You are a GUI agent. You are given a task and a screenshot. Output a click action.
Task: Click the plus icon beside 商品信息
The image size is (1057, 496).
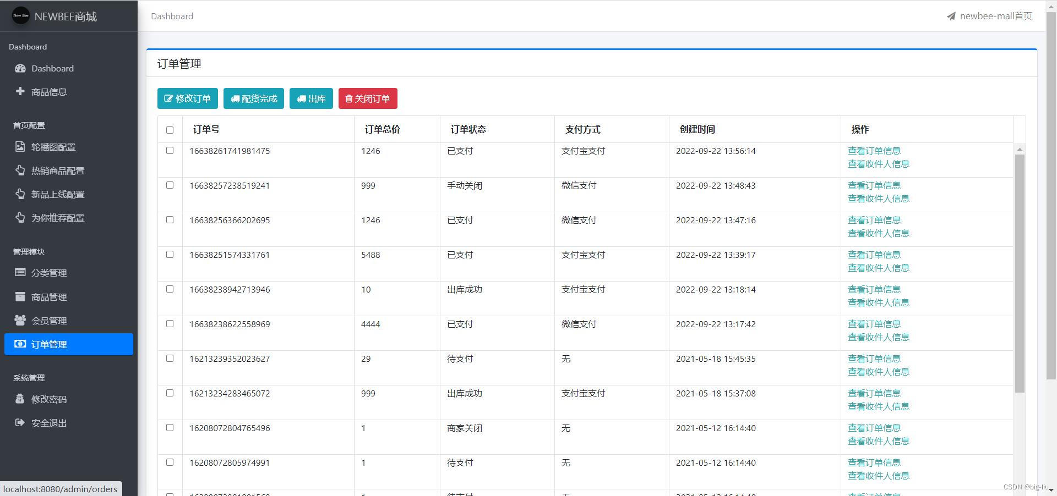(20, 91)
